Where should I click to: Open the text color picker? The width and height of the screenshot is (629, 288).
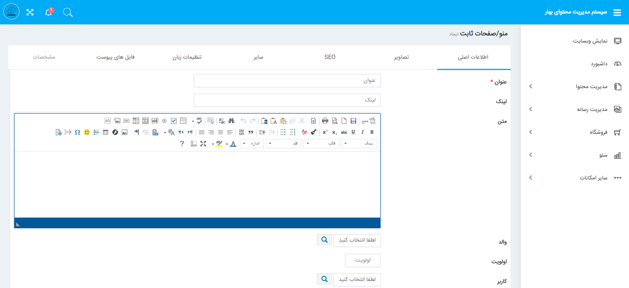coord(233,144)
